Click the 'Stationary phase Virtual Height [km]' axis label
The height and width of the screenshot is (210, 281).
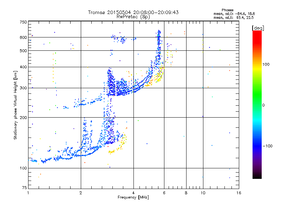point(15,105)
